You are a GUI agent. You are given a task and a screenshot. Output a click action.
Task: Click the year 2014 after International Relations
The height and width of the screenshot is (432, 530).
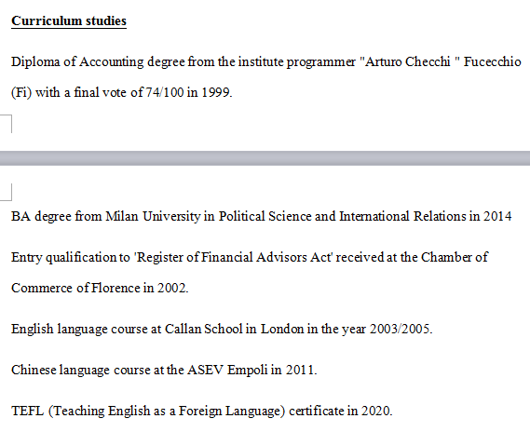[x=497, y=216]
